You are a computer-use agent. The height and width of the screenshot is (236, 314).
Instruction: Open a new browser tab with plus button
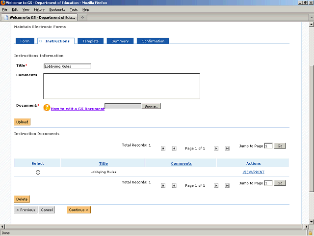point(82,18)
